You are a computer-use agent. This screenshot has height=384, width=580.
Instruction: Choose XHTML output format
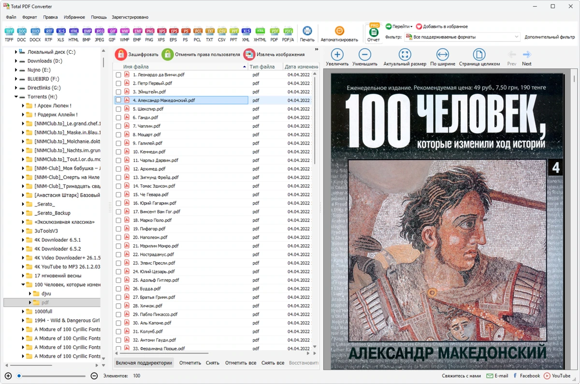coord(260,34)
